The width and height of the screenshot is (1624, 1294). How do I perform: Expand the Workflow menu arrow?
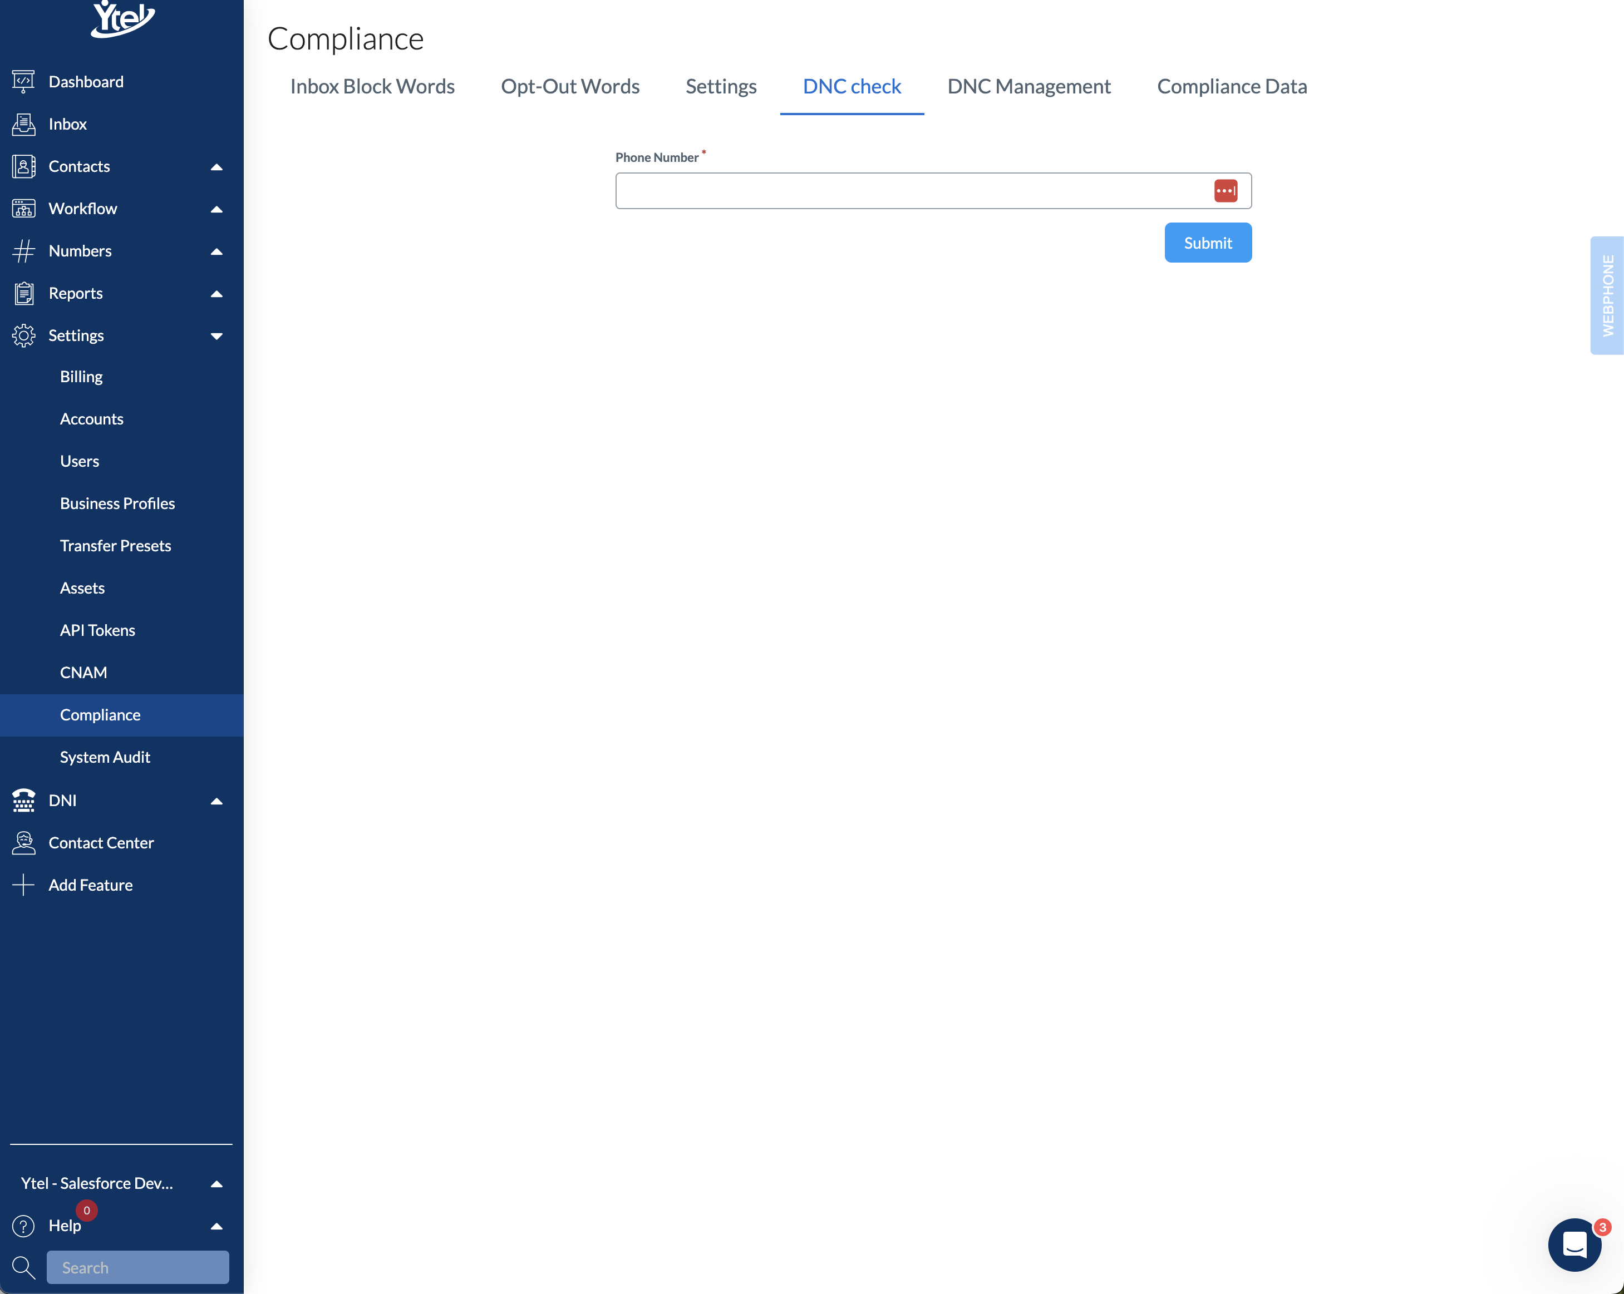(216, 209)
